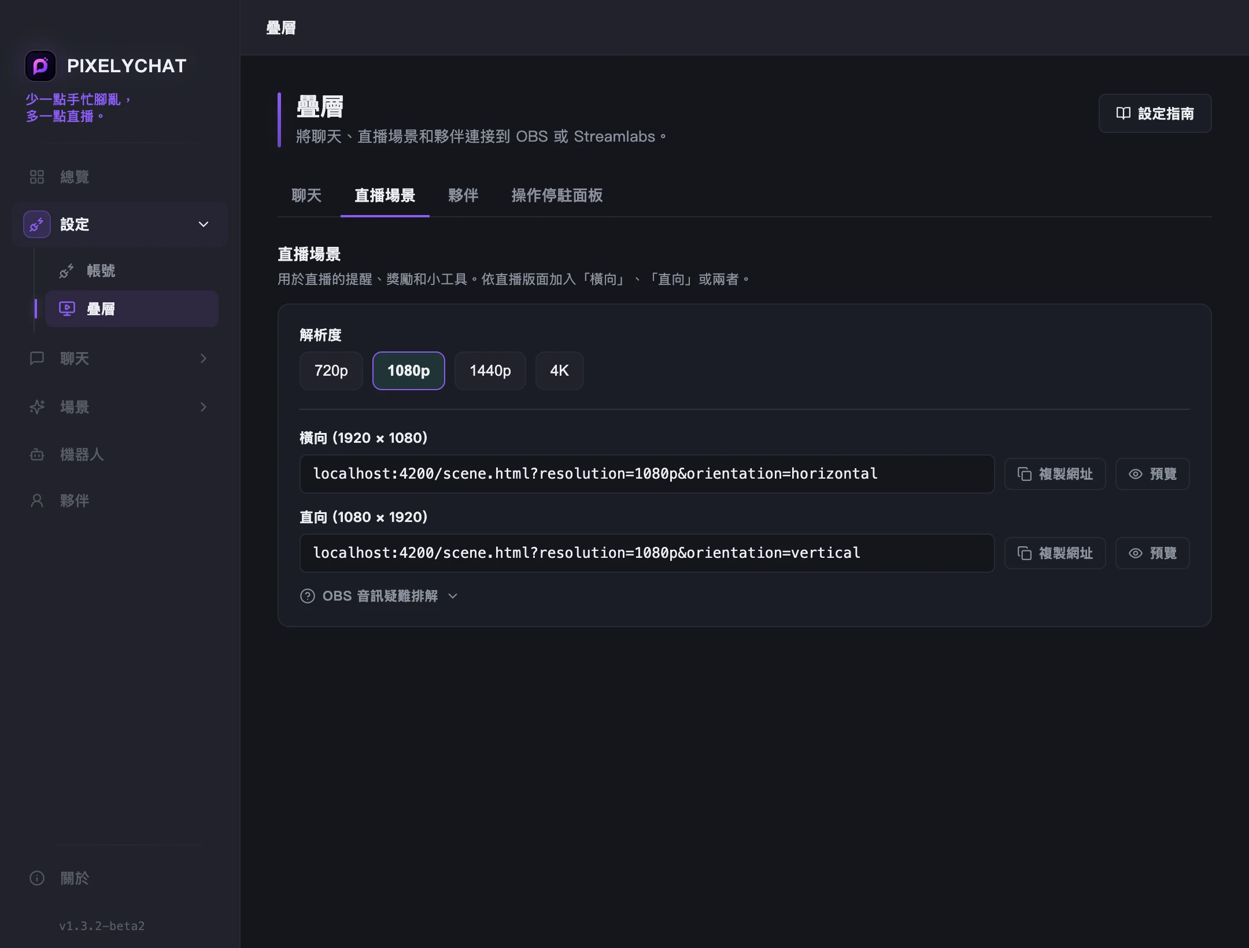This screenshot has height=948, width=1249.
Task: Preview the 直向 1080 × 1920 scene
Action: pyautogui.click(x=1152, y=553)
